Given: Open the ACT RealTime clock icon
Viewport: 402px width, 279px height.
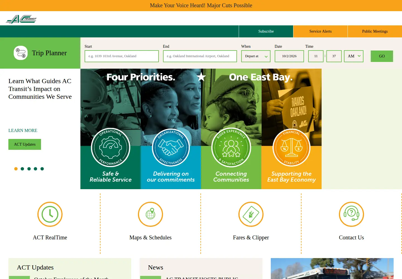Looking at the screenshot, I should click(x=50, y=214).
